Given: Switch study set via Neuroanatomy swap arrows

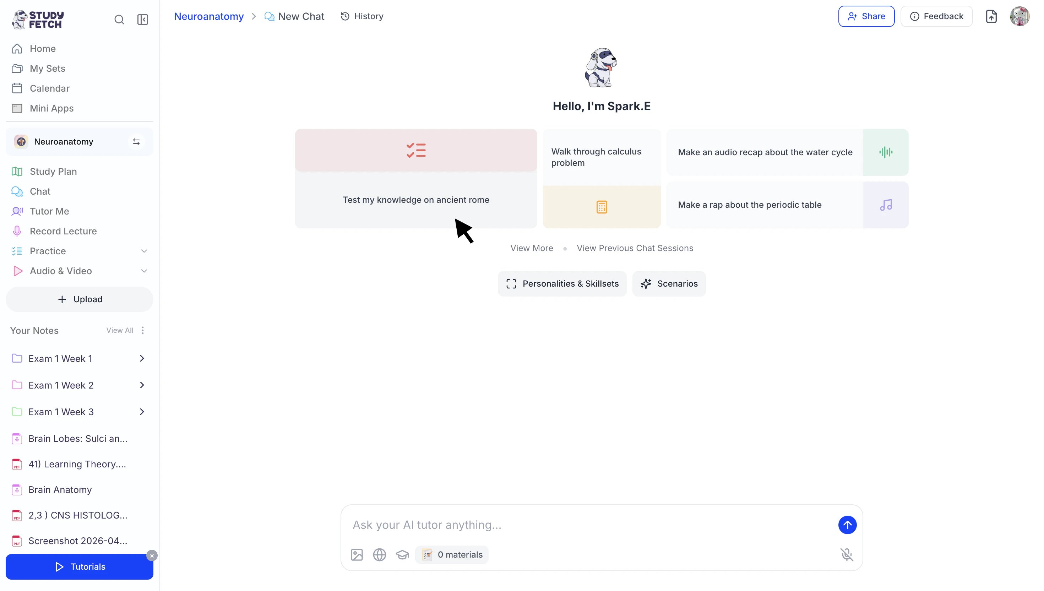Looking at the screenshot, I should pos(136,142).
